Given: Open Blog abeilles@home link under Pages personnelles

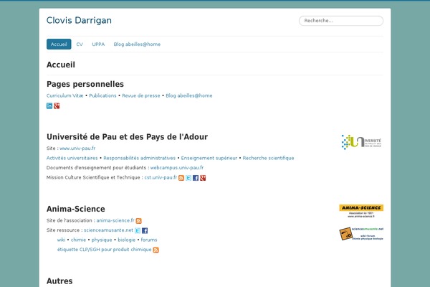Looking at the screenshot, I should (189, 95).
